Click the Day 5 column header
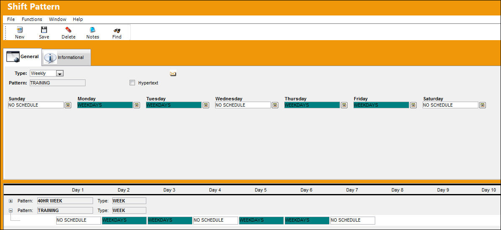This screenshot has width=501, height=230. point(261,190)
